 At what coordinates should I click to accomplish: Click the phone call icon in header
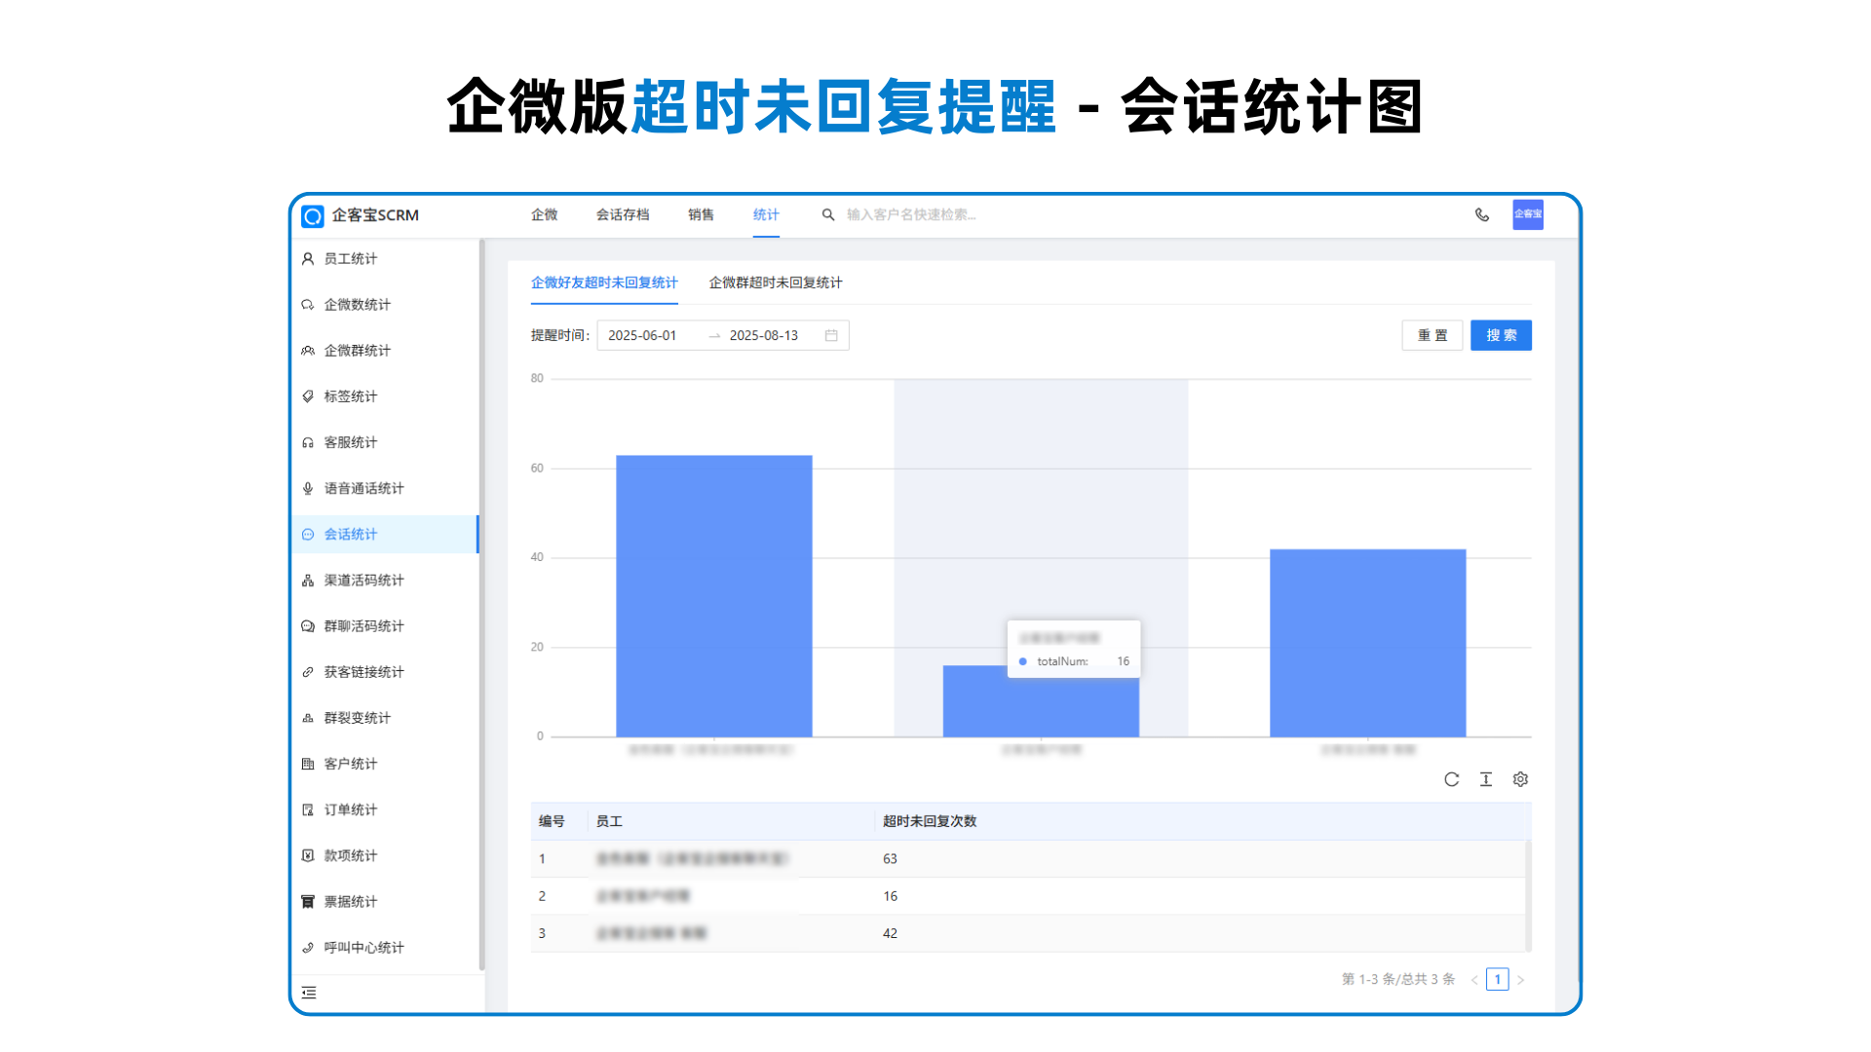[1481, 215]
